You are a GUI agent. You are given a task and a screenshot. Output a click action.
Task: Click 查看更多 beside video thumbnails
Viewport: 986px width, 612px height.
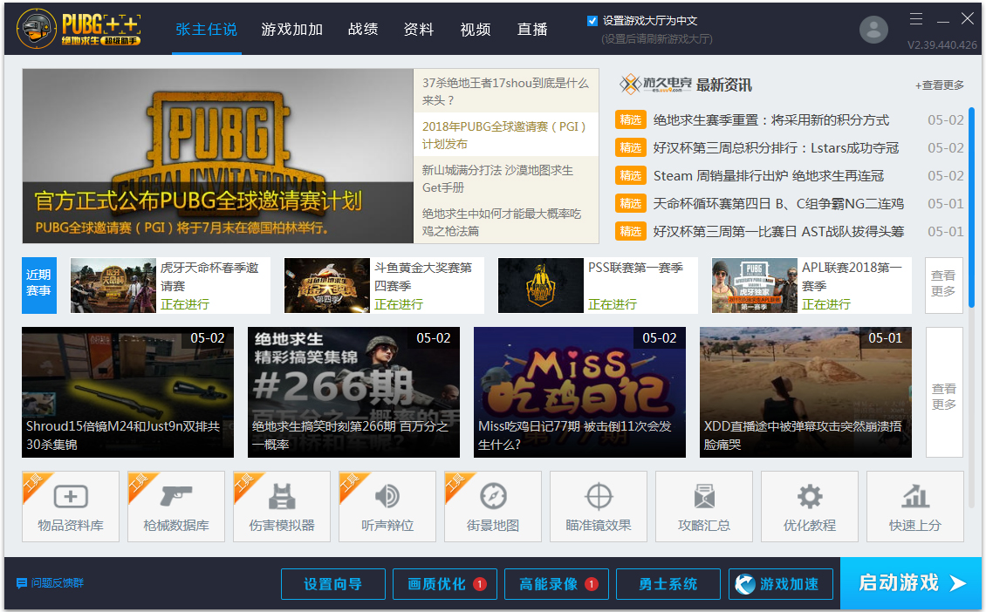click(x=944, y=392)
